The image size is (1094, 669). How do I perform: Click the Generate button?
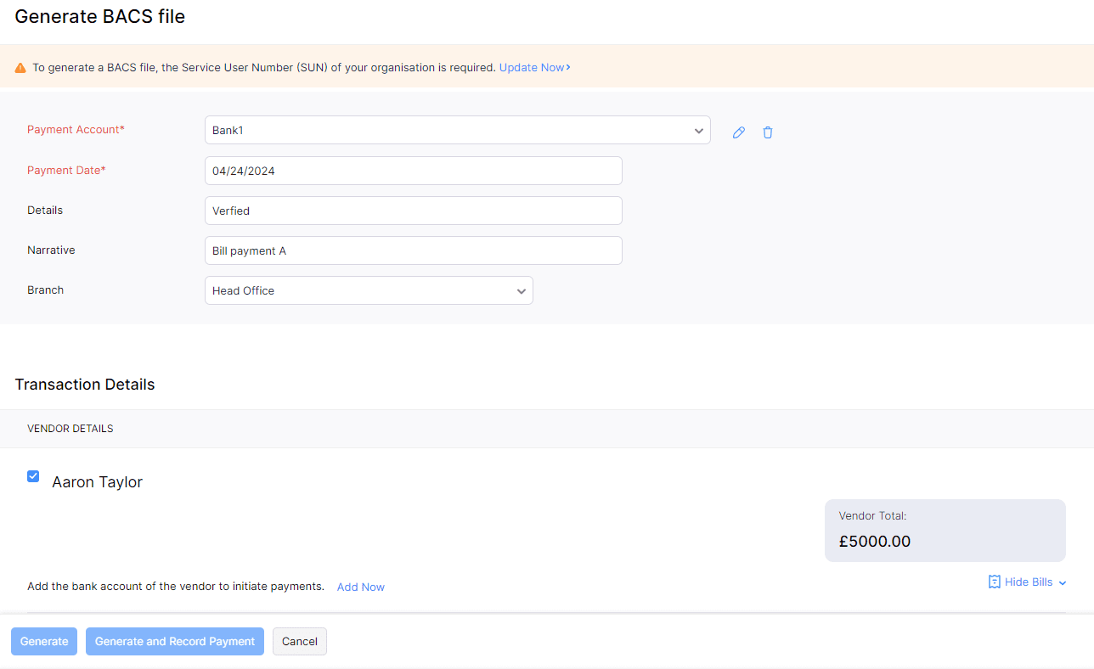43,641
